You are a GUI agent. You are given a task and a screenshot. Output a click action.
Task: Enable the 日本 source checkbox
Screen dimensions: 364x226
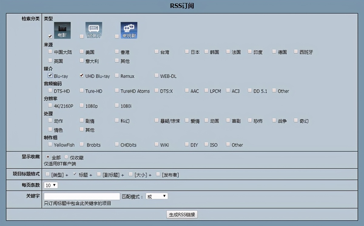click(x=187, y=52)
